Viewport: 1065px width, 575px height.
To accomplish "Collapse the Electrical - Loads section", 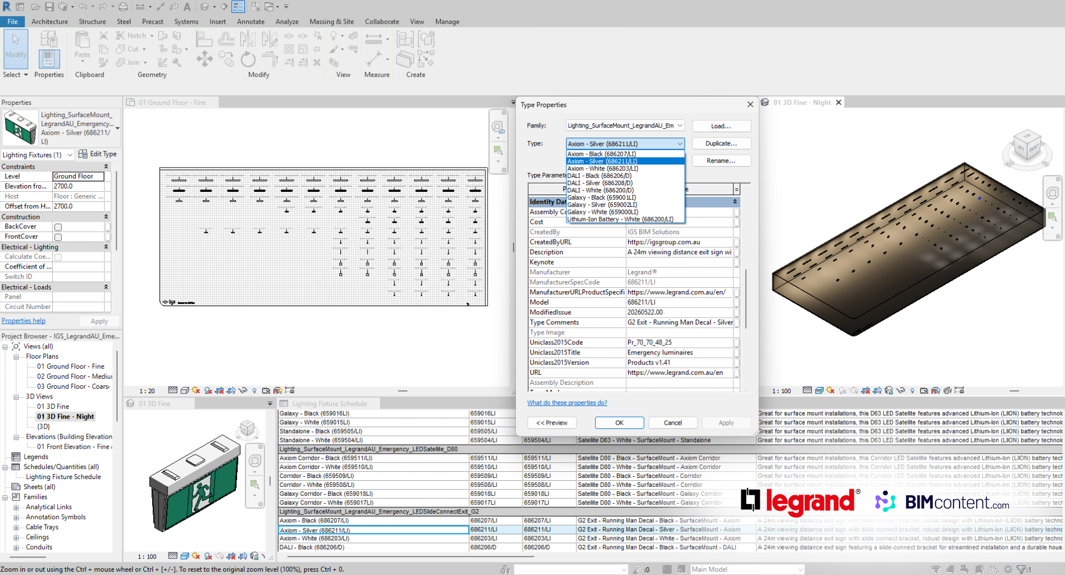I will 106,287.
